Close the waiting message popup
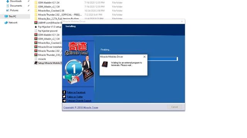 click(144, 57)
